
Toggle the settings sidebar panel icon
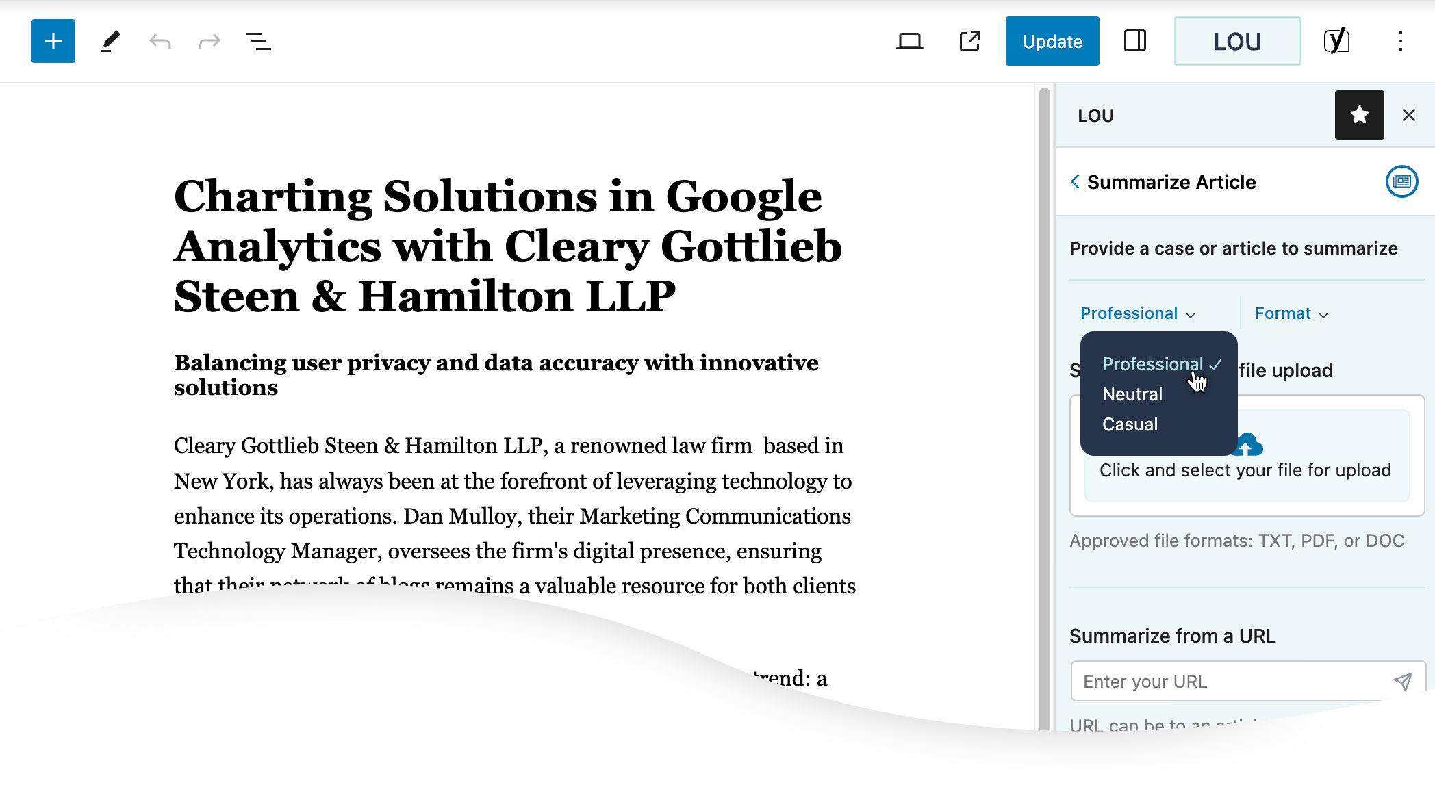(1135, 41)
